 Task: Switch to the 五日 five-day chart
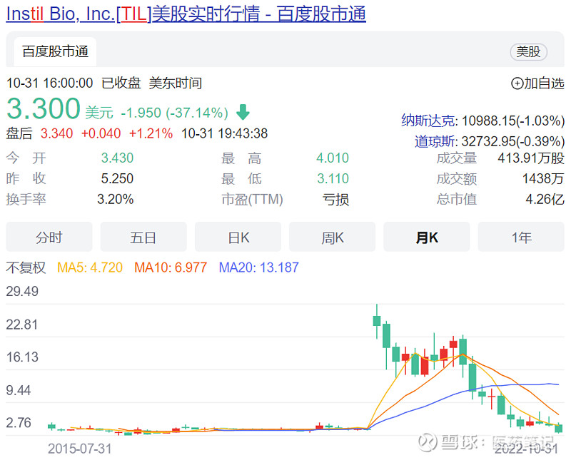click(x=143, y=237)
